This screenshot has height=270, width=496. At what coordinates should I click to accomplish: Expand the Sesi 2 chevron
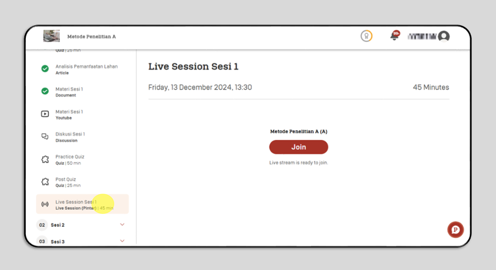[122, 225]
